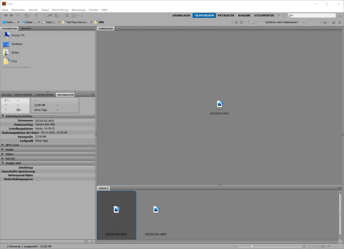Create a new folder via toolbar icon
Viewport: 344px width, 249px height.
[x=334, y=22]
